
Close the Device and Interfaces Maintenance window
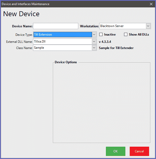[151, 4]
